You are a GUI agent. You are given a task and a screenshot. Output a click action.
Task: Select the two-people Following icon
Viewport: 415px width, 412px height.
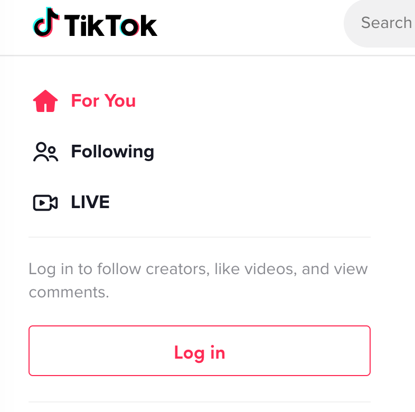point(45,152)
